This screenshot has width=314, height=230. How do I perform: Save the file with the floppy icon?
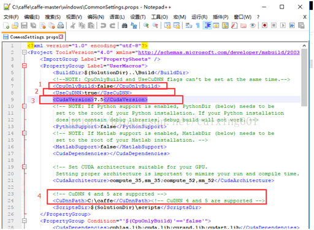tap(24, 26)
